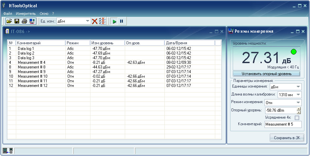Open the Режим измерения dropdown

(x=298, y=103)
